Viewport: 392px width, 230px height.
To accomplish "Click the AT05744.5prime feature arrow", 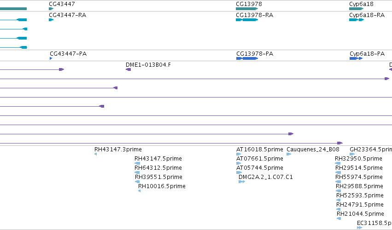I will [239, 172].
